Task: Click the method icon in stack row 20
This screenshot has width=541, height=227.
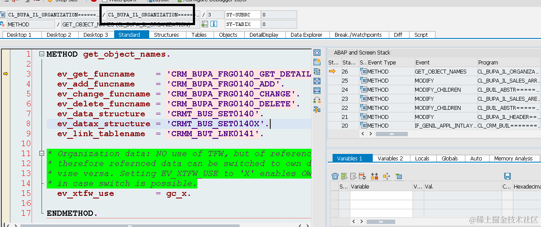Action: [x=364, y=125]
